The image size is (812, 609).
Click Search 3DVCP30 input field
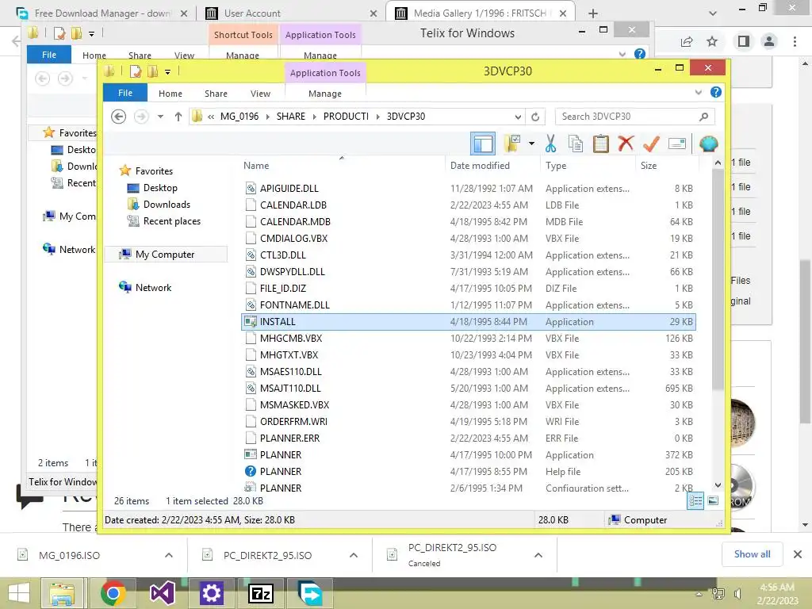coord(635,117)
